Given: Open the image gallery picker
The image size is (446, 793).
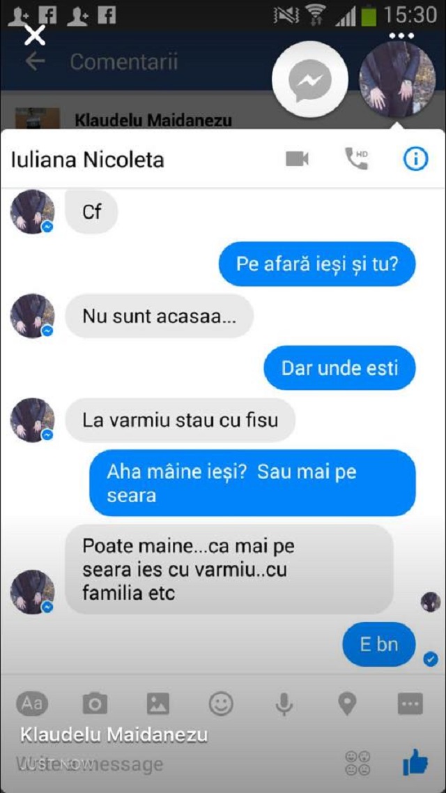Looking at the screenshot, I should click(x=158, y=704).
